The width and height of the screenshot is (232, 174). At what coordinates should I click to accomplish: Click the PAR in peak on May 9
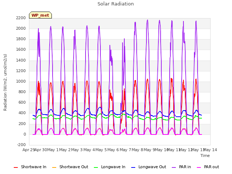[159, 20]
